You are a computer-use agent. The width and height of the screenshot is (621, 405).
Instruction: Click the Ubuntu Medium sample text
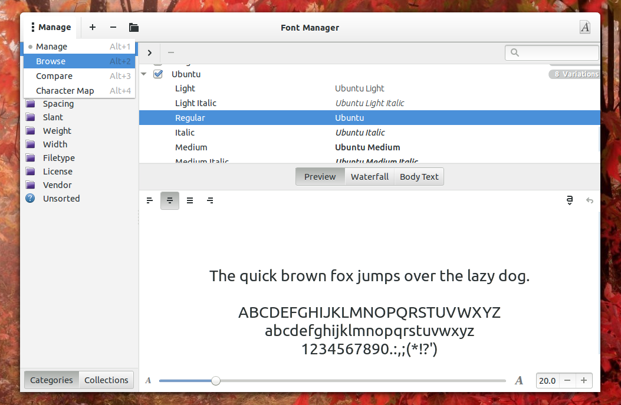pos(367,147)
